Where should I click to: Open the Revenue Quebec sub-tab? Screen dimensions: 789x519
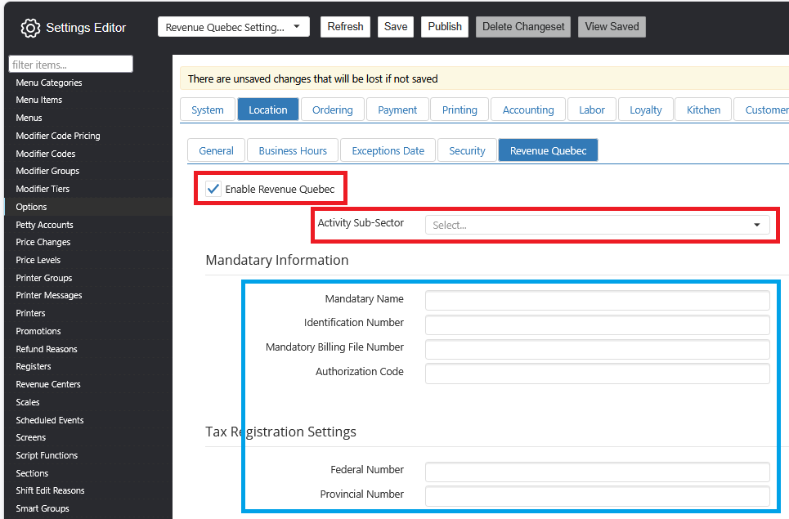click(x=548, y=151)
